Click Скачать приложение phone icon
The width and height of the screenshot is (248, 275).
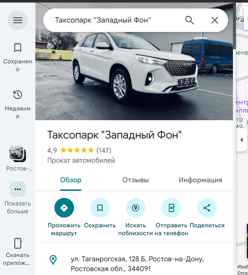pos(18,244)
